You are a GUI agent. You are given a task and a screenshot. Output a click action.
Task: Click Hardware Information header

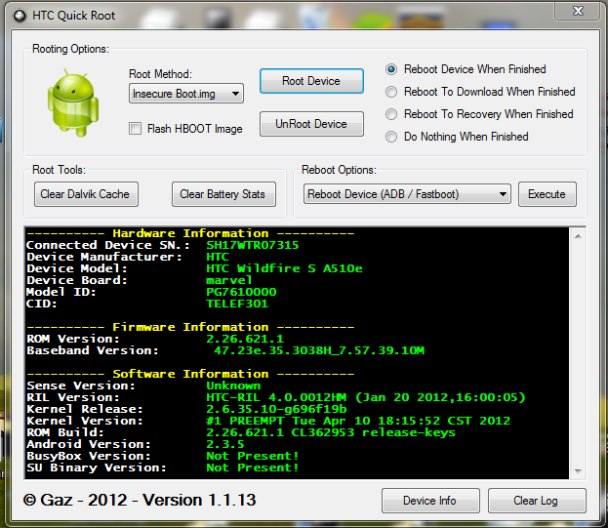coord(190,233)
